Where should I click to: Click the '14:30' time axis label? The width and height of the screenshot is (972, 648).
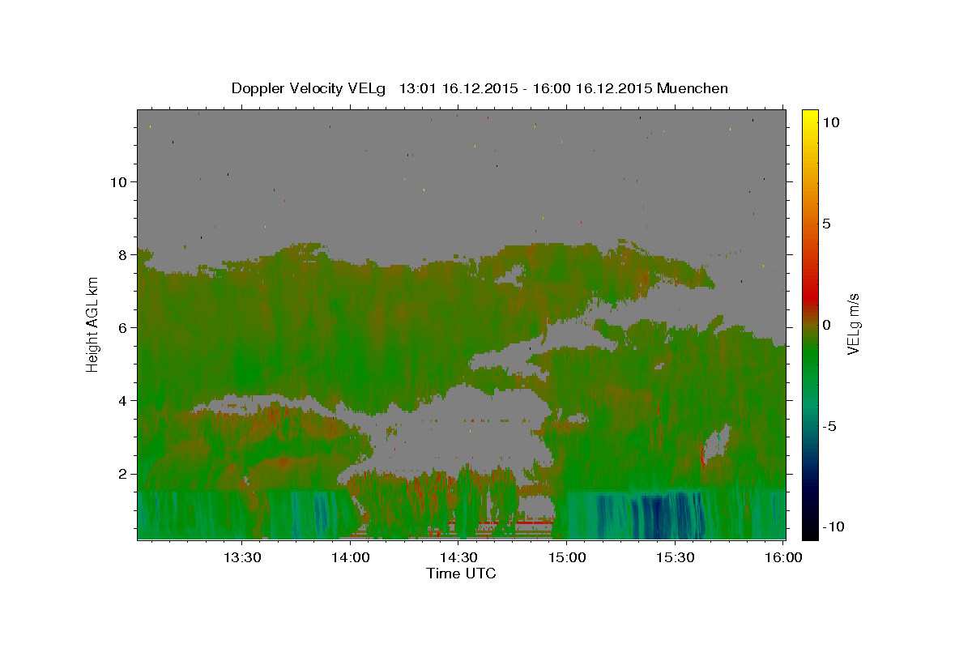458,557
